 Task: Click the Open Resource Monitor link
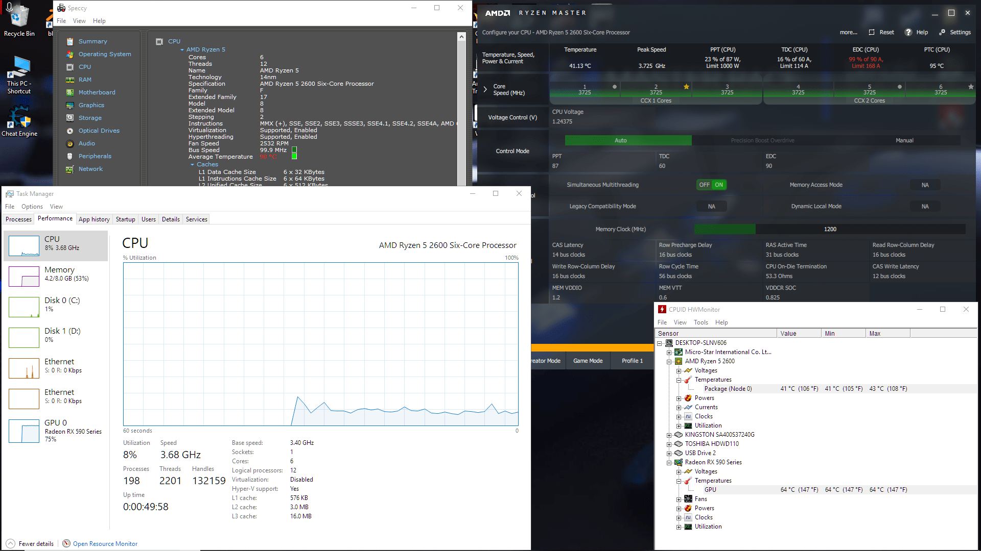[105, 543]
